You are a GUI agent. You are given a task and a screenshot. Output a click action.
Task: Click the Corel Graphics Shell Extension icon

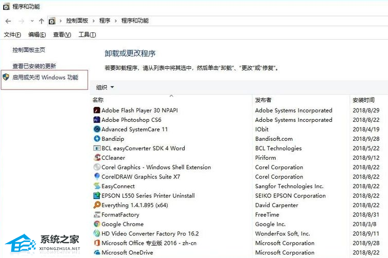pyautogui.click(x=97, y=167)
